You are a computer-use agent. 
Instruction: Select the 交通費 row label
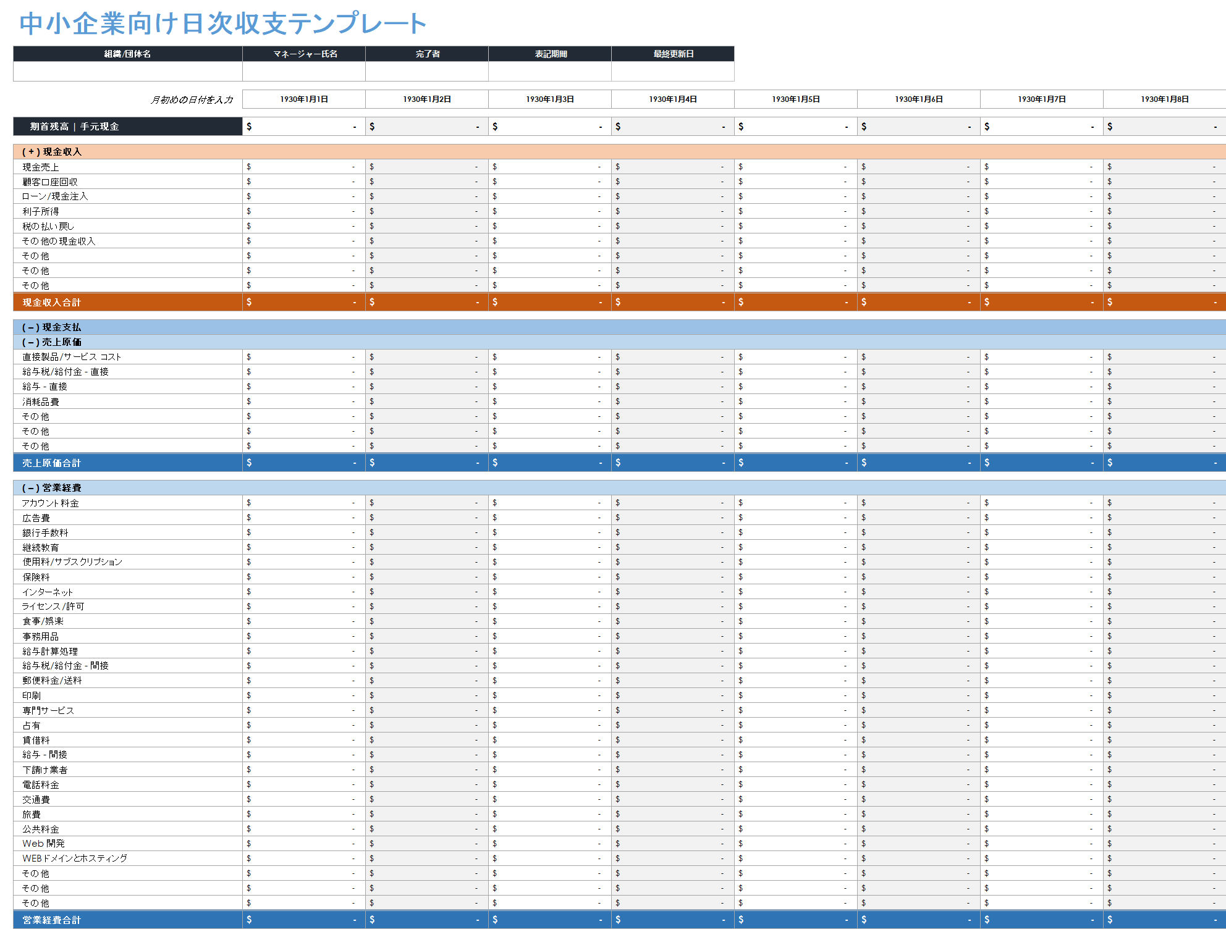coord(128,799)
